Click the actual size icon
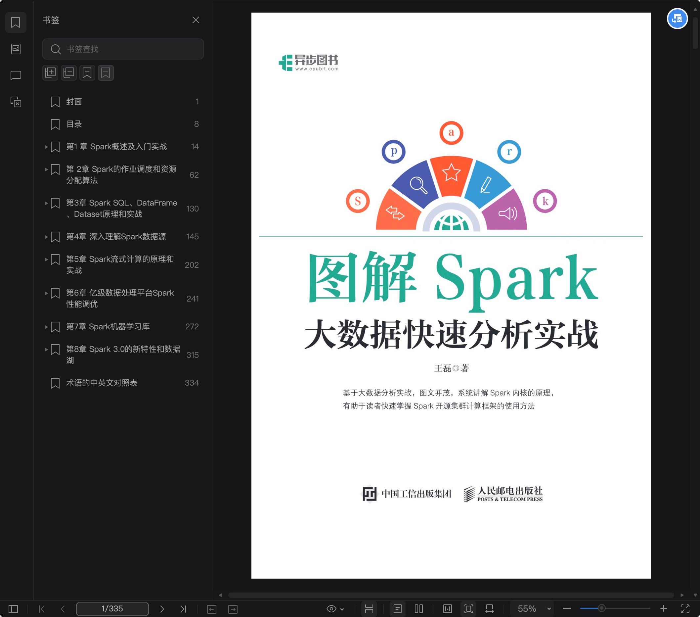This screenshot has height=617, width=700. pyautogui.click(x=448, y=609)
